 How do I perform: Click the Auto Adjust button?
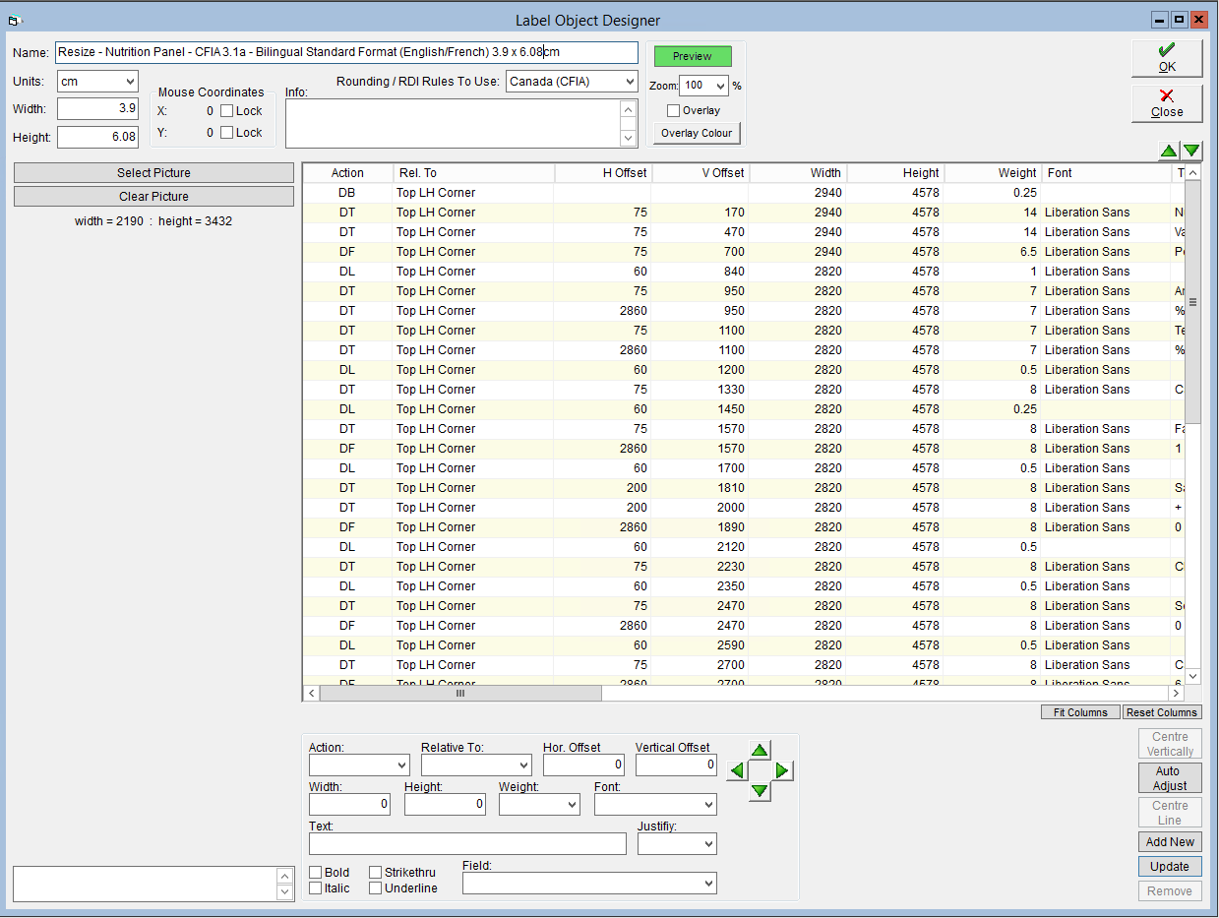[x=1170, y=778]
